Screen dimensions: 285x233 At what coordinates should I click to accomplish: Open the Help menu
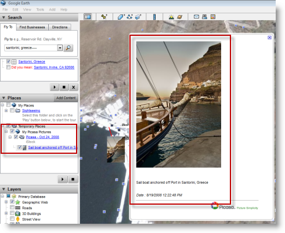coord(64,9)
